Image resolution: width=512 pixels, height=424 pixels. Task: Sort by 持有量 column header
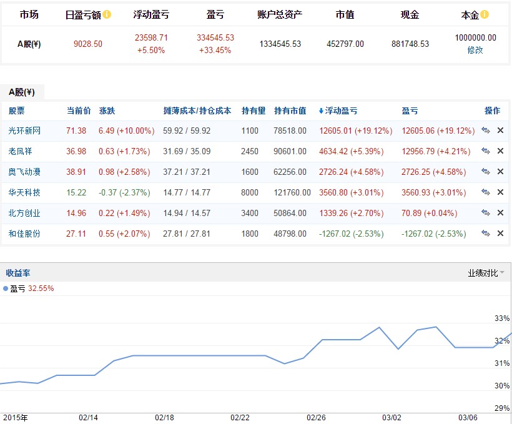254,111
